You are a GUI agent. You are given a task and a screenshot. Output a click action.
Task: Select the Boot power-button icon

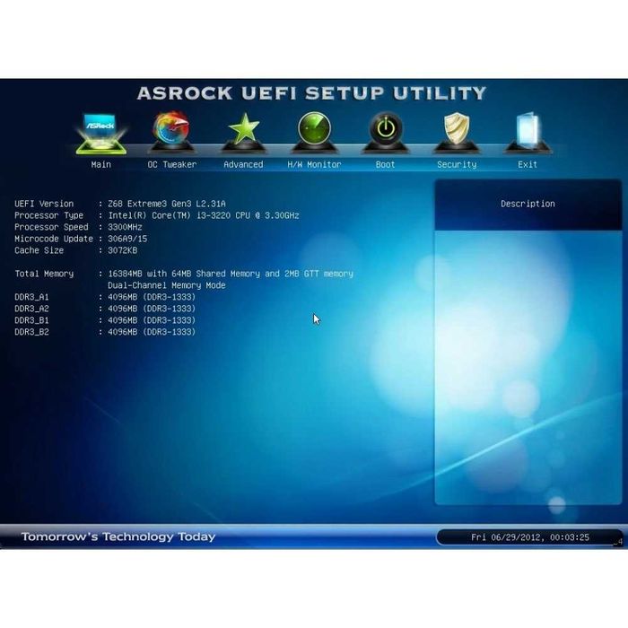pyautogui.click(x=386, y=133)
